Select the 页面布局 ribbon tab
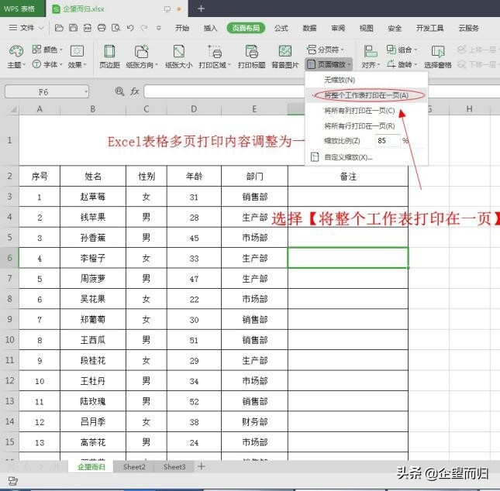500x491 pixels. (x=246, y=28)
